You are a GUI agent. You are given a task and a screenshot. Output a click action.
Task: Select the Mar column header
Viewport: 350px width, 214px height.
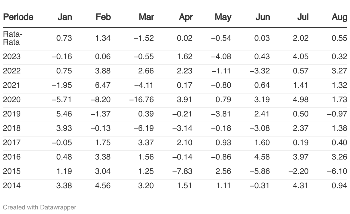(x=146, y=17)
